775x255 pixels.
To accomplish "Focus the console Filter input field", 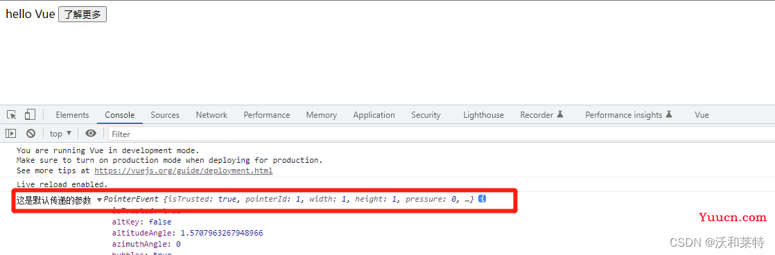I will pos(441,134).
